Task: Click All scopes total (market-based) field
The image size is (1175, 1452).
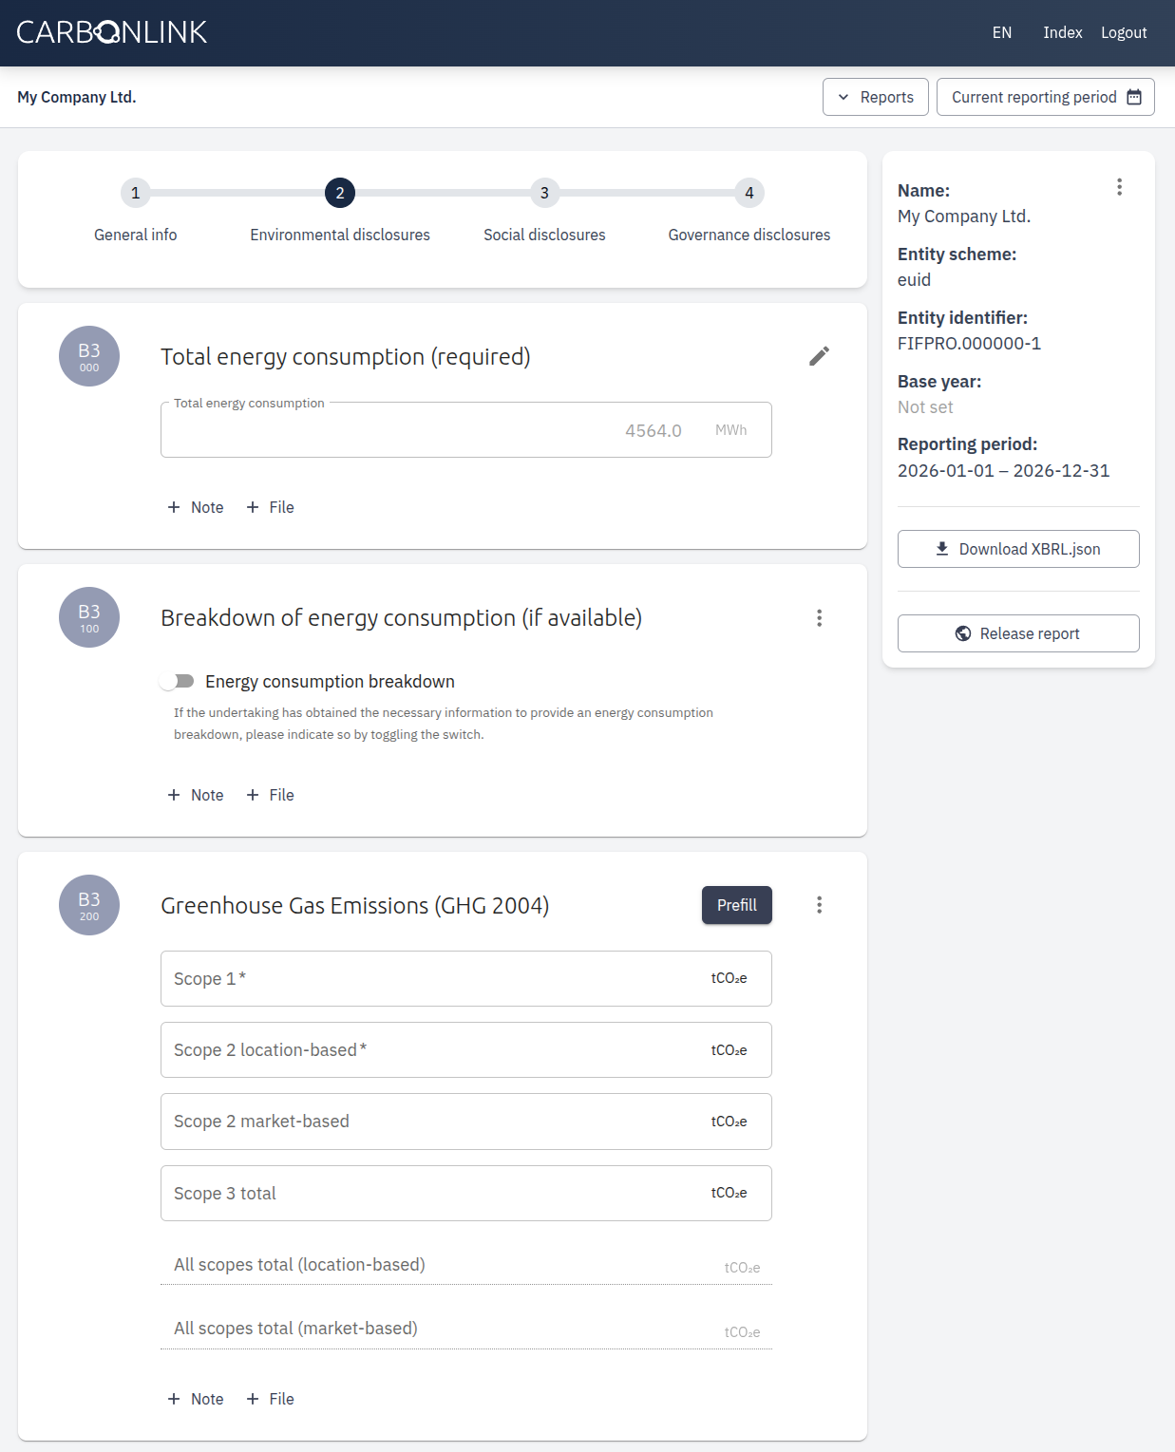Action: point(466,1329)
